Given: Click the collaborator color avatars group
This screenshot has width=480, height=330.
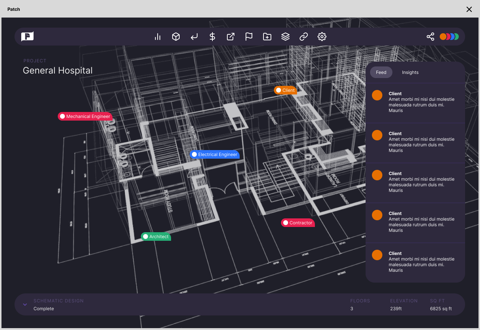Looking at the screenshot, I should tap(449, 37).
